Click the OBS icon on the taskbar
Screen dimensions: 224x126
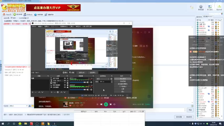click(37, 124)
